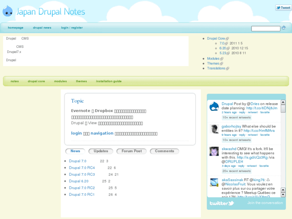Viewport: 292px width, 219px height.
Task: Click the navigation link in Topic box
Action: point(102,133)
